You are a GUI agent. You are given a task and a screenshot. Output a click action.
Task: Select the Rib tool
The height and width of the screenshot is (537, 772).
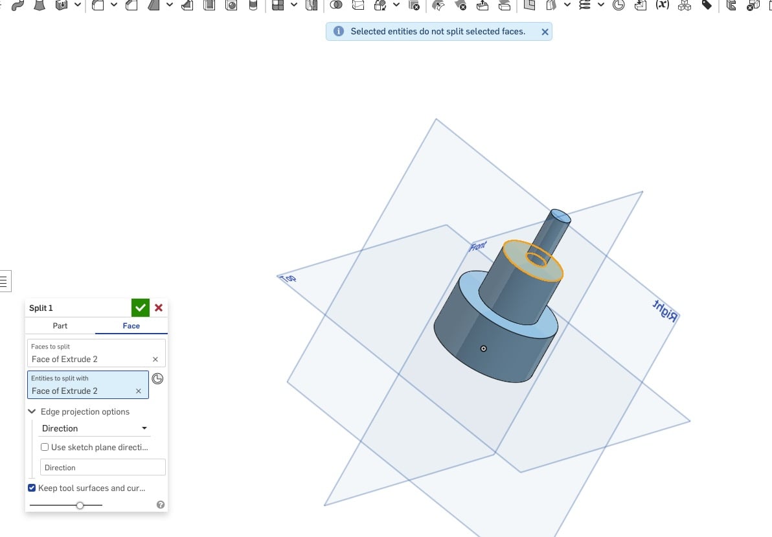point(187,5)
